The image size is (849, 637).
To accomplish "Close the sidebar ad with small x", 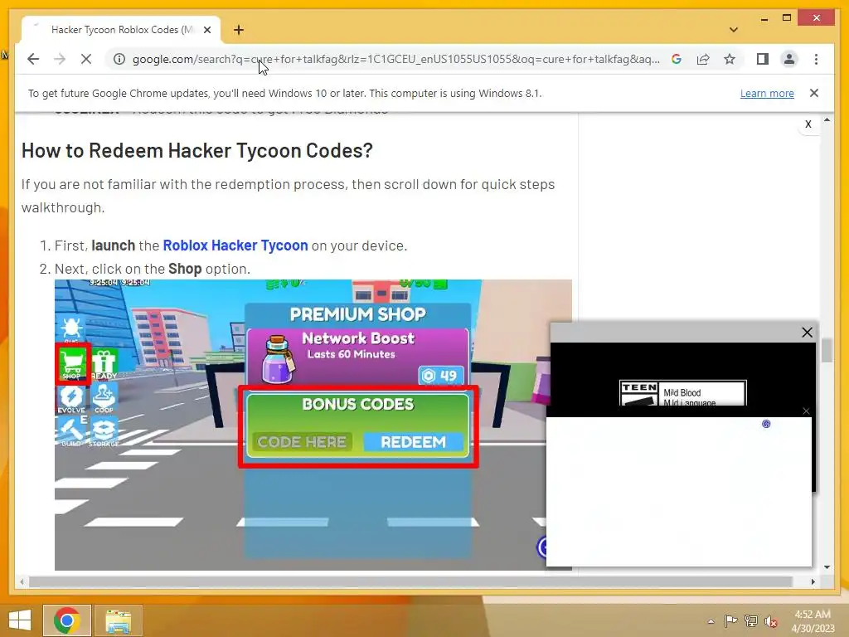I will click(x=808, y=124).
